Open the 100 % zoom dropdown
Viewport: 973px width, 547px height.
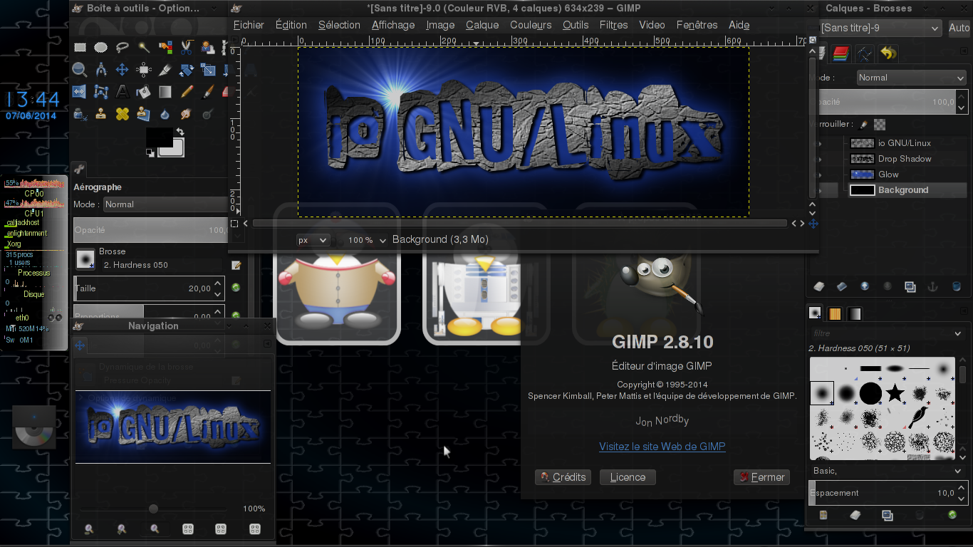[x=368, y=241]
